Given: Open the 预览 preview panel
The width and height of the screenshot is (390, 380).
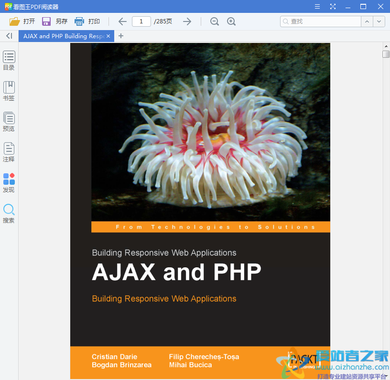Looking at the screenshot, I should (9, 121).
